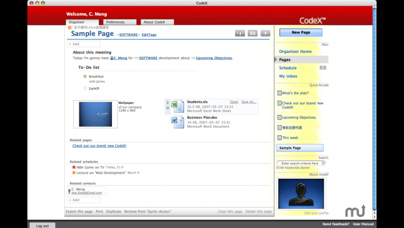
Task: Click the play slideshow toolbar button
Action: [x=265, y=34]
